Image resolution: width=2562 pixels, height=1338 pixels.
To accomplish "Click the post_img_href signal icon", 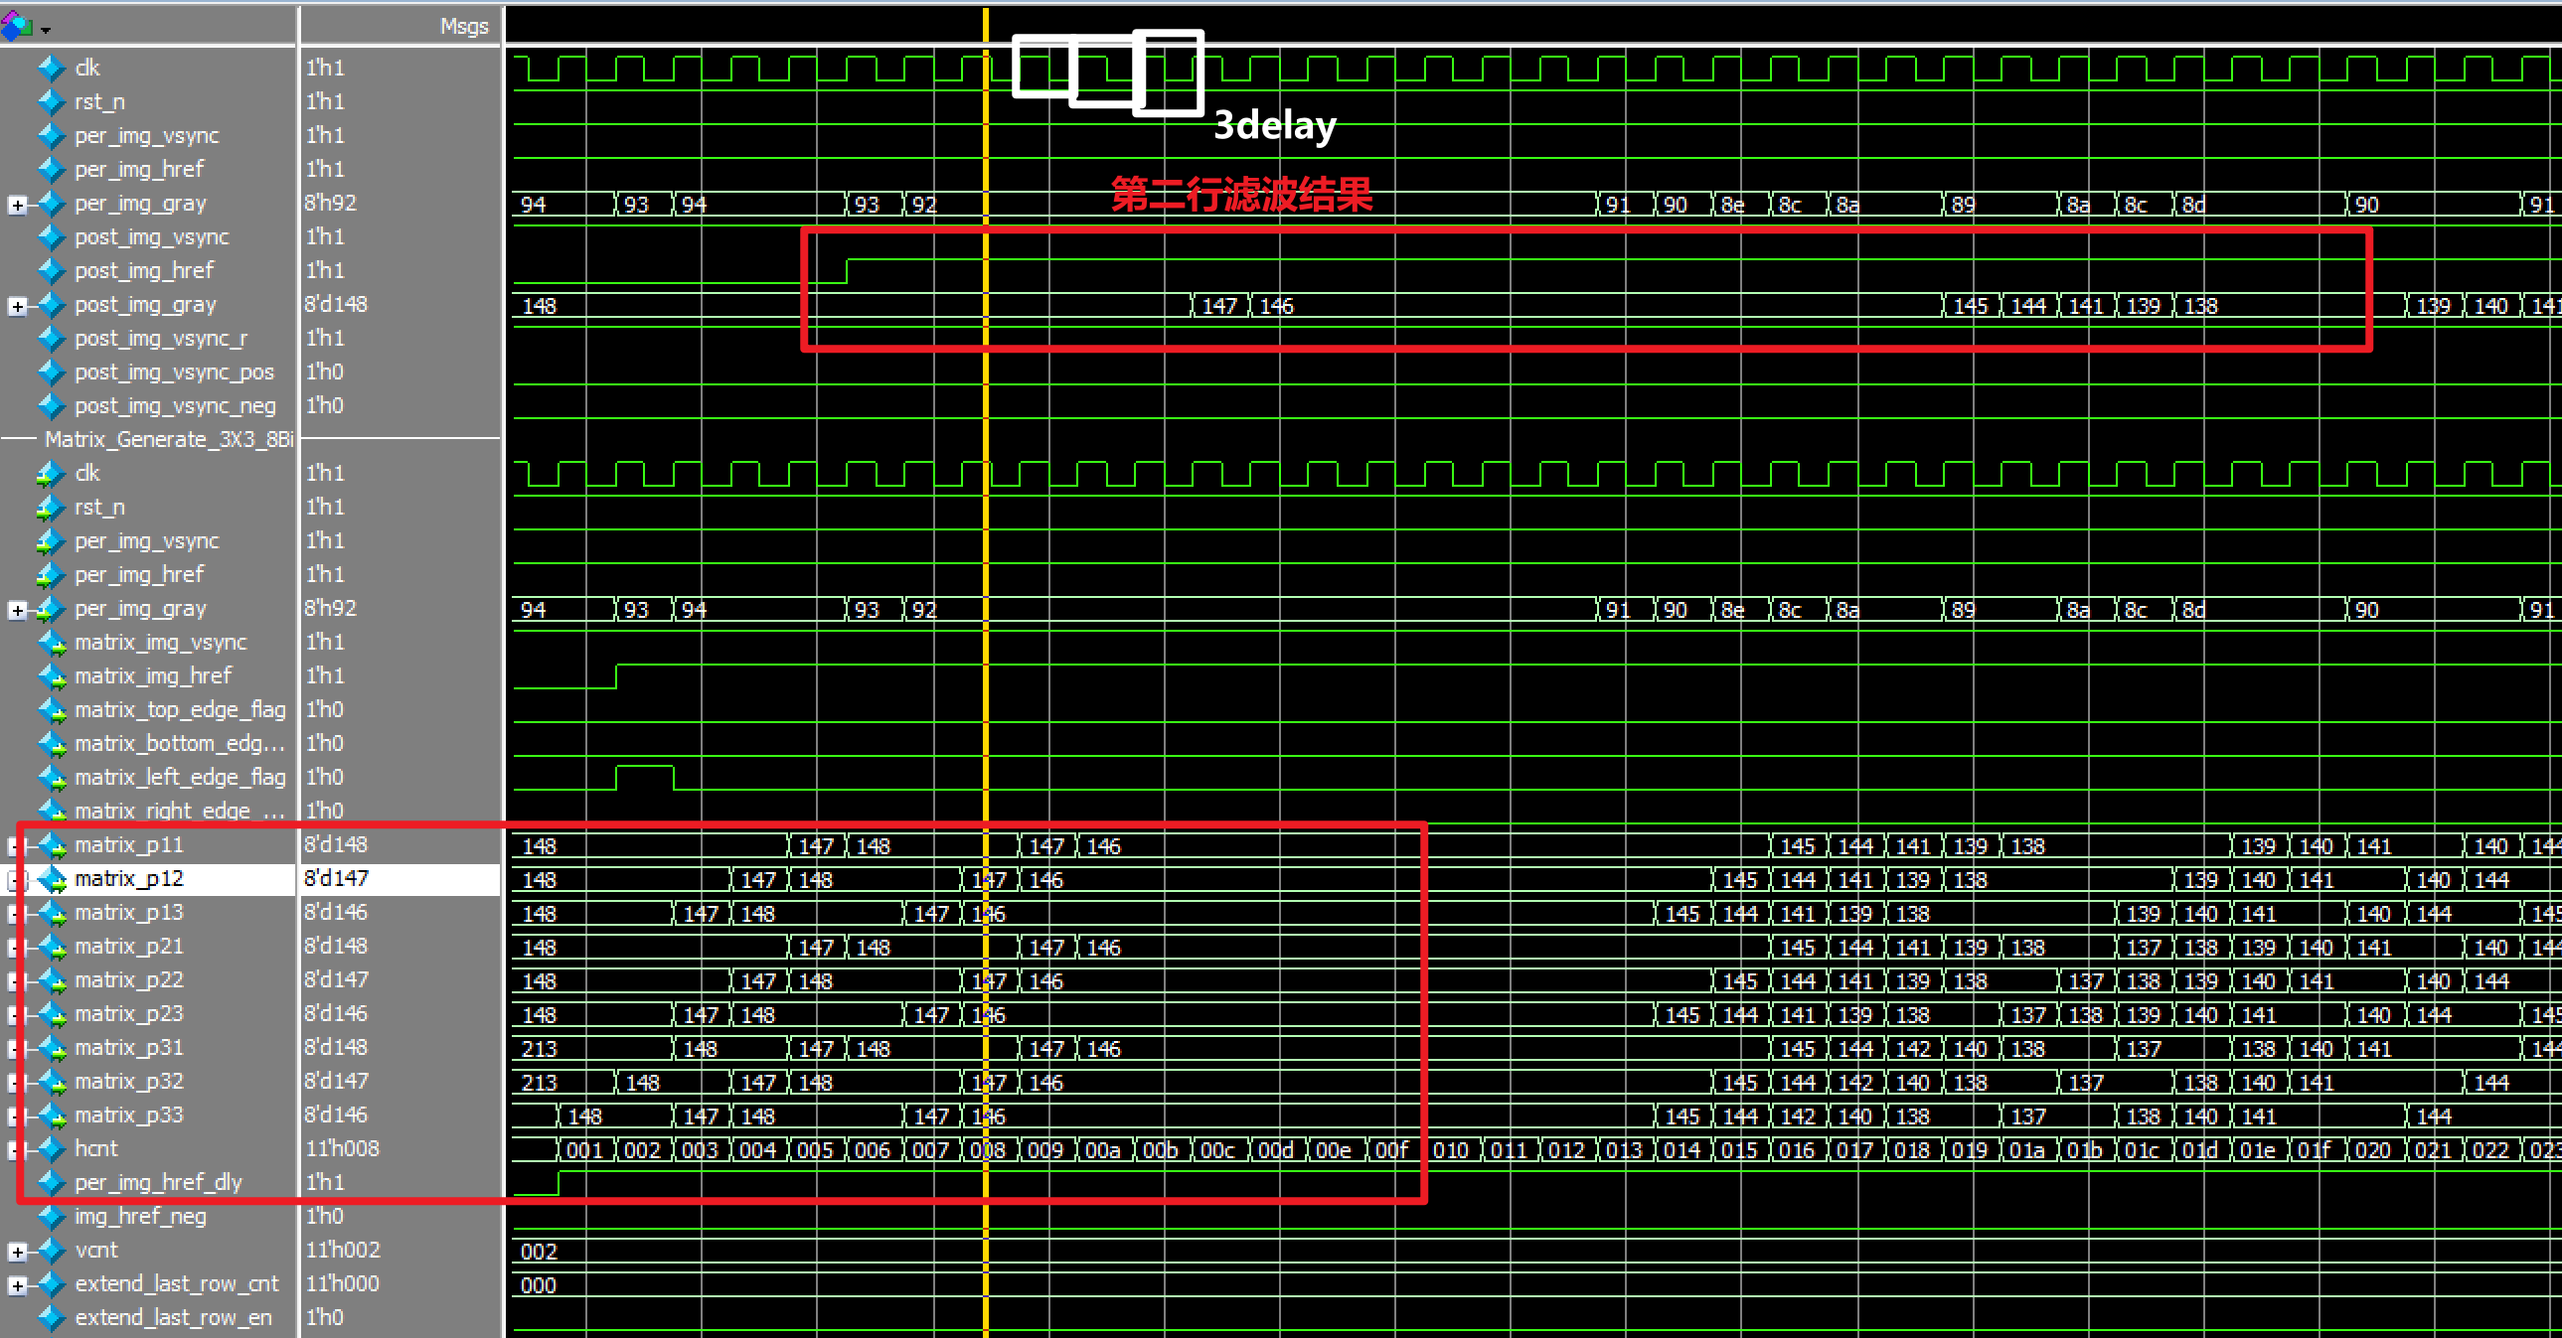I will point(52,270).
